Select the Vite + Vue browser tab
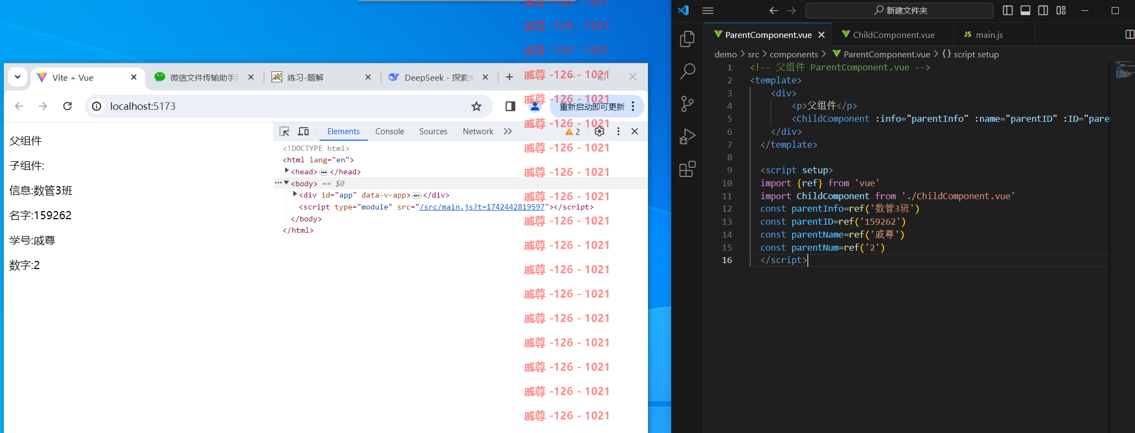This screenshot has width=1135, height=433. (x=87, y=77)
